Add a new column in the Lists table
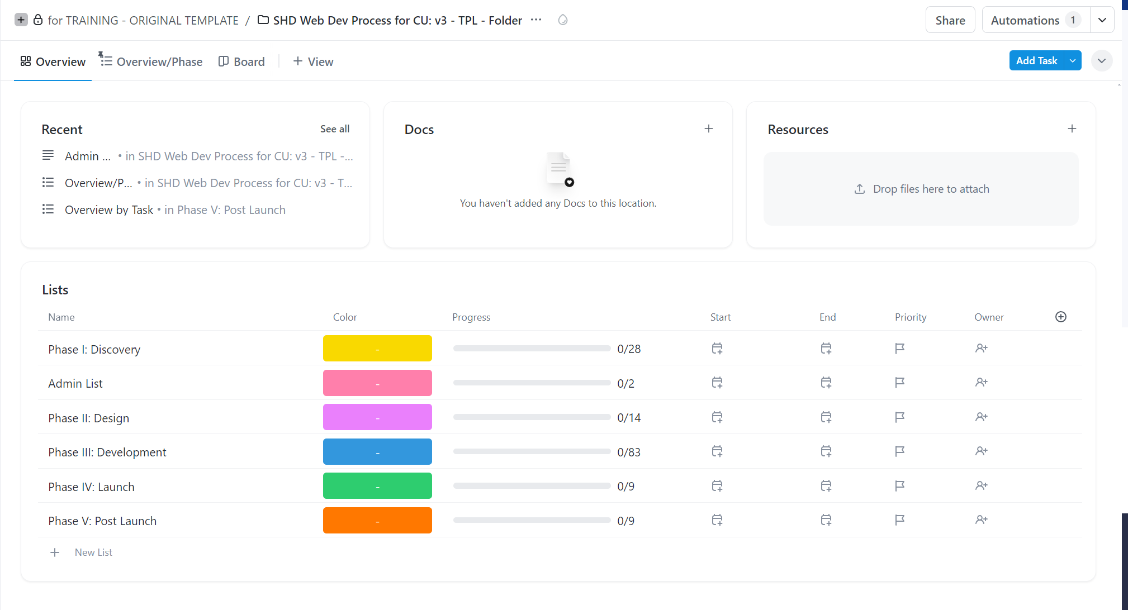Viewport: 1128px width, 610px height. click(1061, 317)
